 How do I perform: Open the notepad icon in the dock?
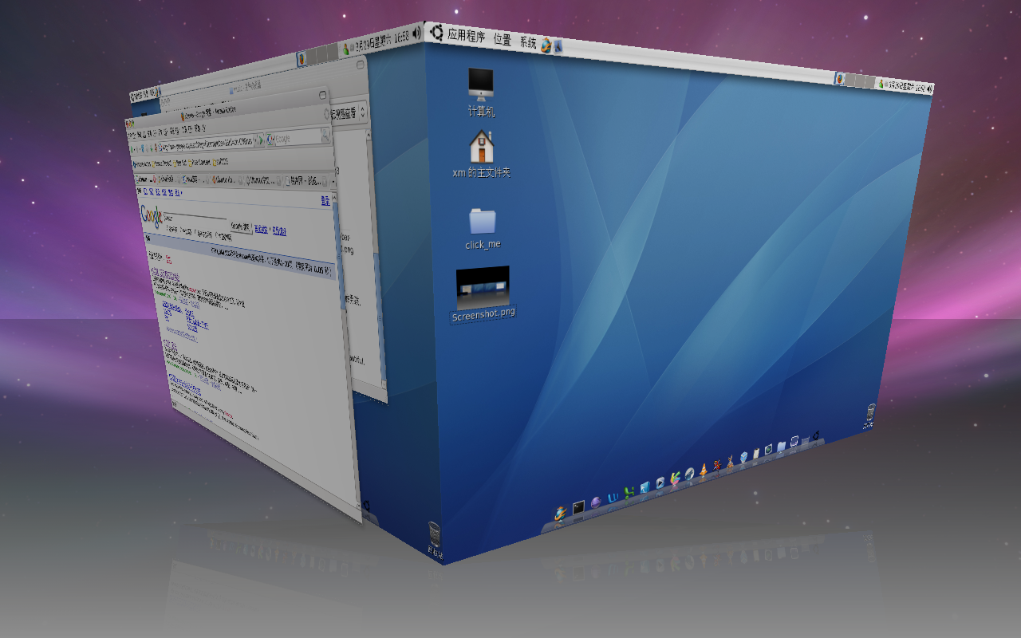coord(756,454)
